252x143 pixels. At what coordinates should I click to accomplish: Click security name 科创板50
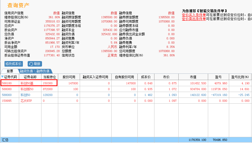pyautogui.click(x=27, y=89)
